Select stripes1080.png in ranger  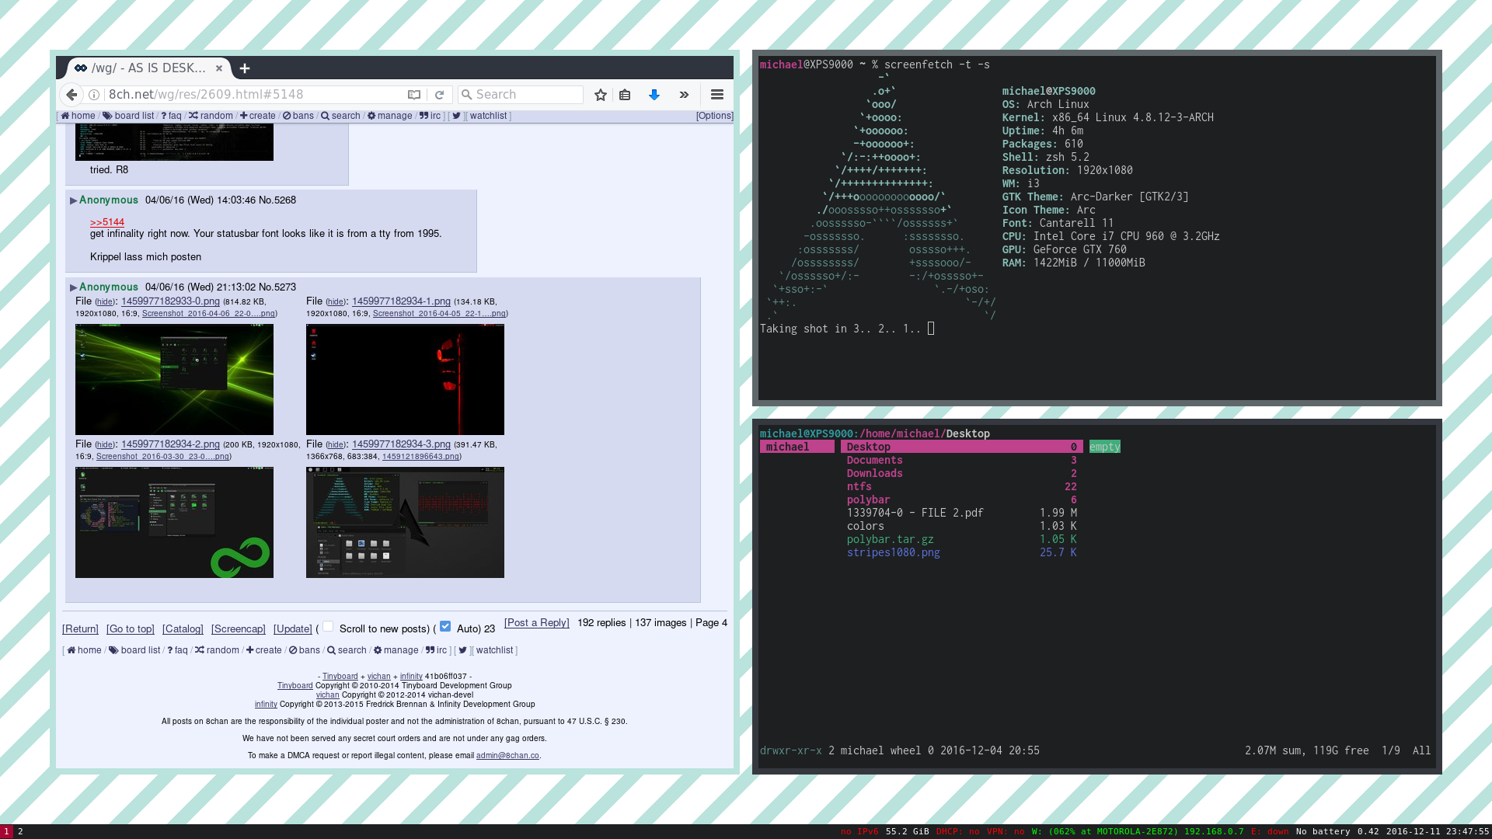(x=961, y=553)
